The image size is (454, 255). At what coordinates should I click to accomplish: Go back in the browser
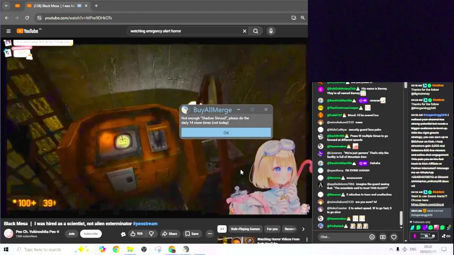click(7, 18)
